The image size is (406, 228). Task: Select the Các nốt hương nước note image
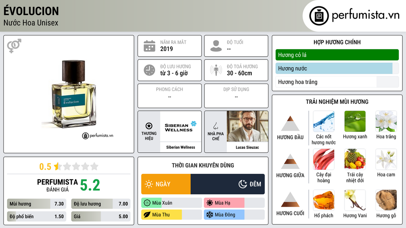(x=324, y=122)
